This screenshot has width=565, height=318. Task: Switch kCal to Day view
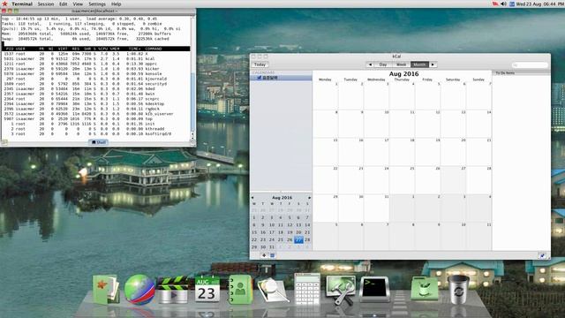383,64
